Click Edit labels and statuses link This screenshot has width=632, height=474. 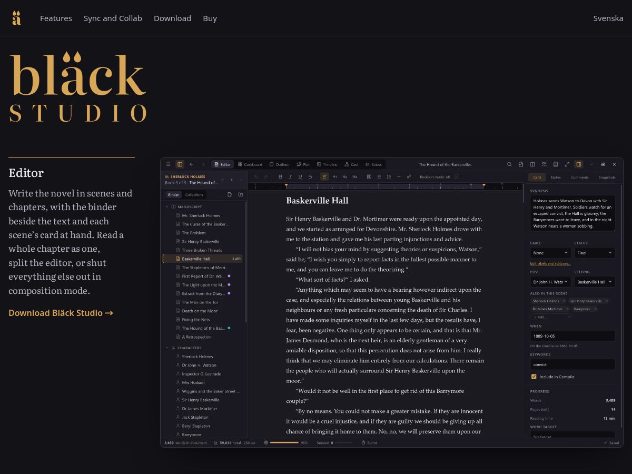point(550,263)
